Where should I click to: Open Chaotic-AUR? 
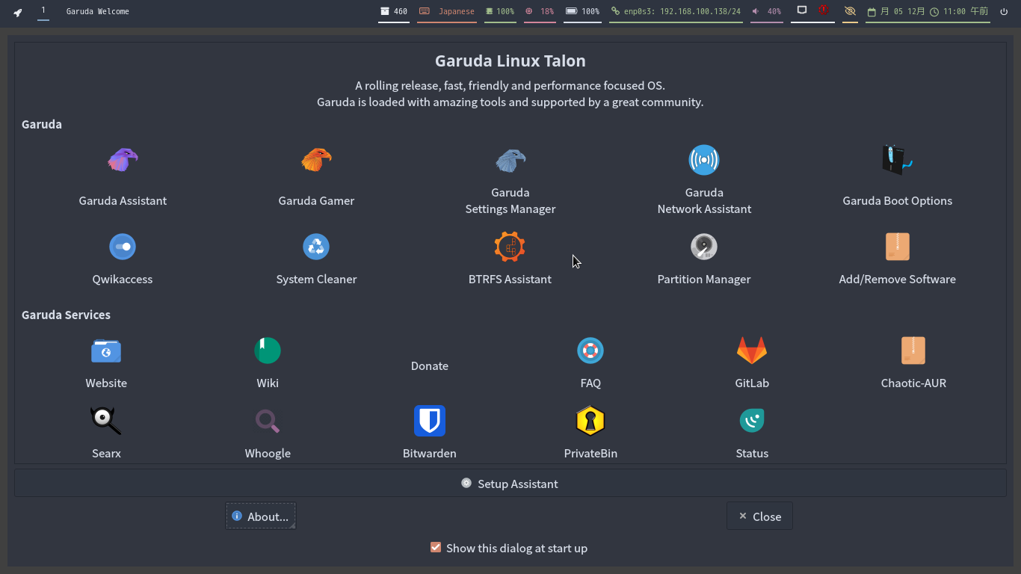point(913,363)
